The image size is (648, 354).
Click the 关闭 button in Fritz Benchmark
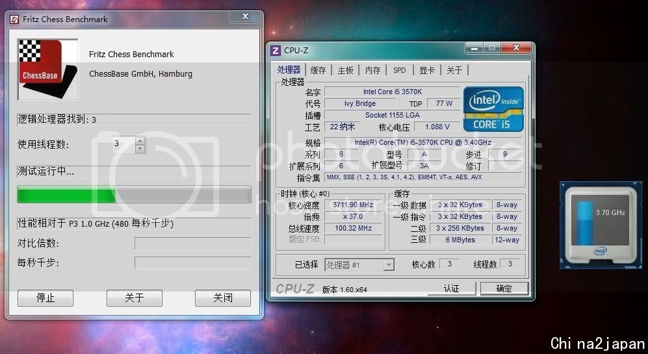pyautogui.click(x=223, y=298)
